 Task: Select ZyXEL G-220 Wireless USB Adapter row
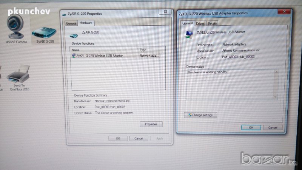click(99, 56)
